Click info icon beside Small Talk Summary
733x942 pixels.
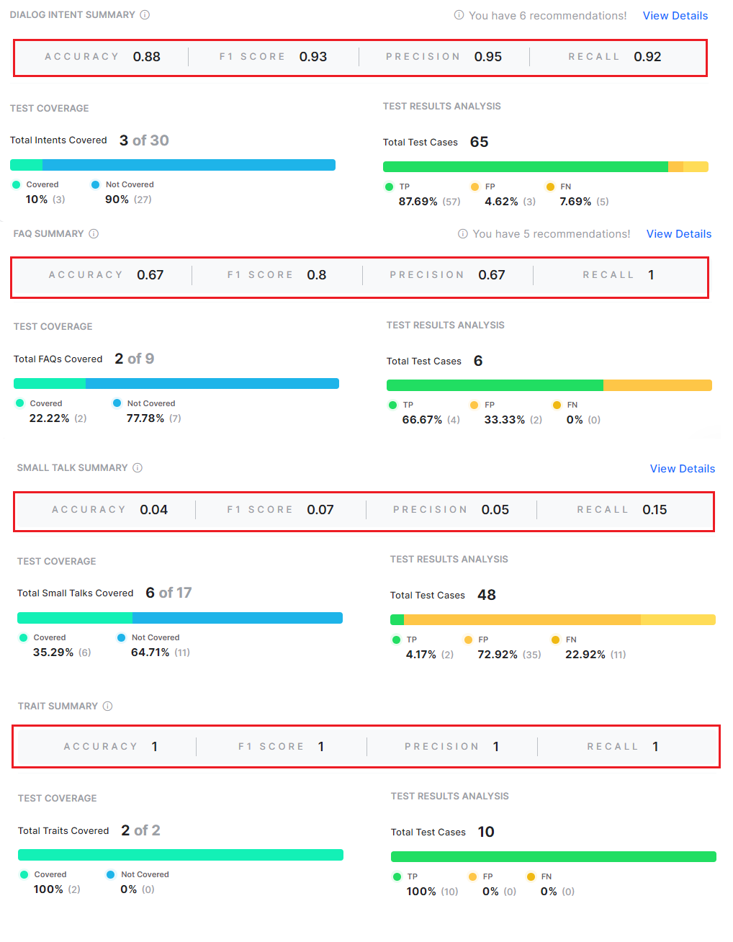point(138,468)
